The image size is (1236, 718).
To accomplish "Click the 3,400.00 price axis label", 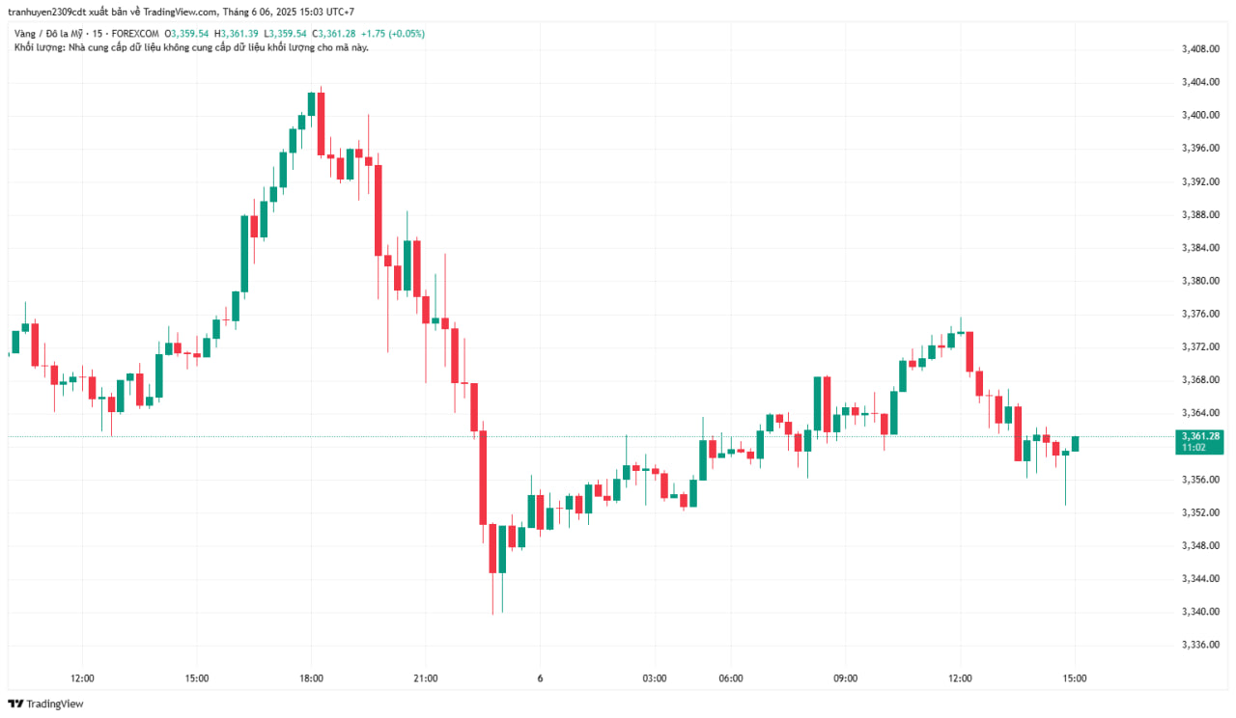I will click(x=1200, y=115).
